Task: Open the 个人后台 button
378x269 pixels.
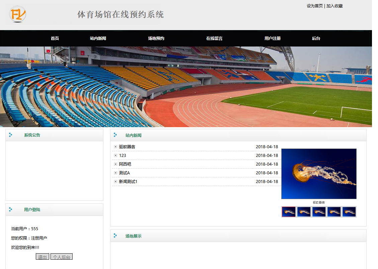Action: point(62,257)
